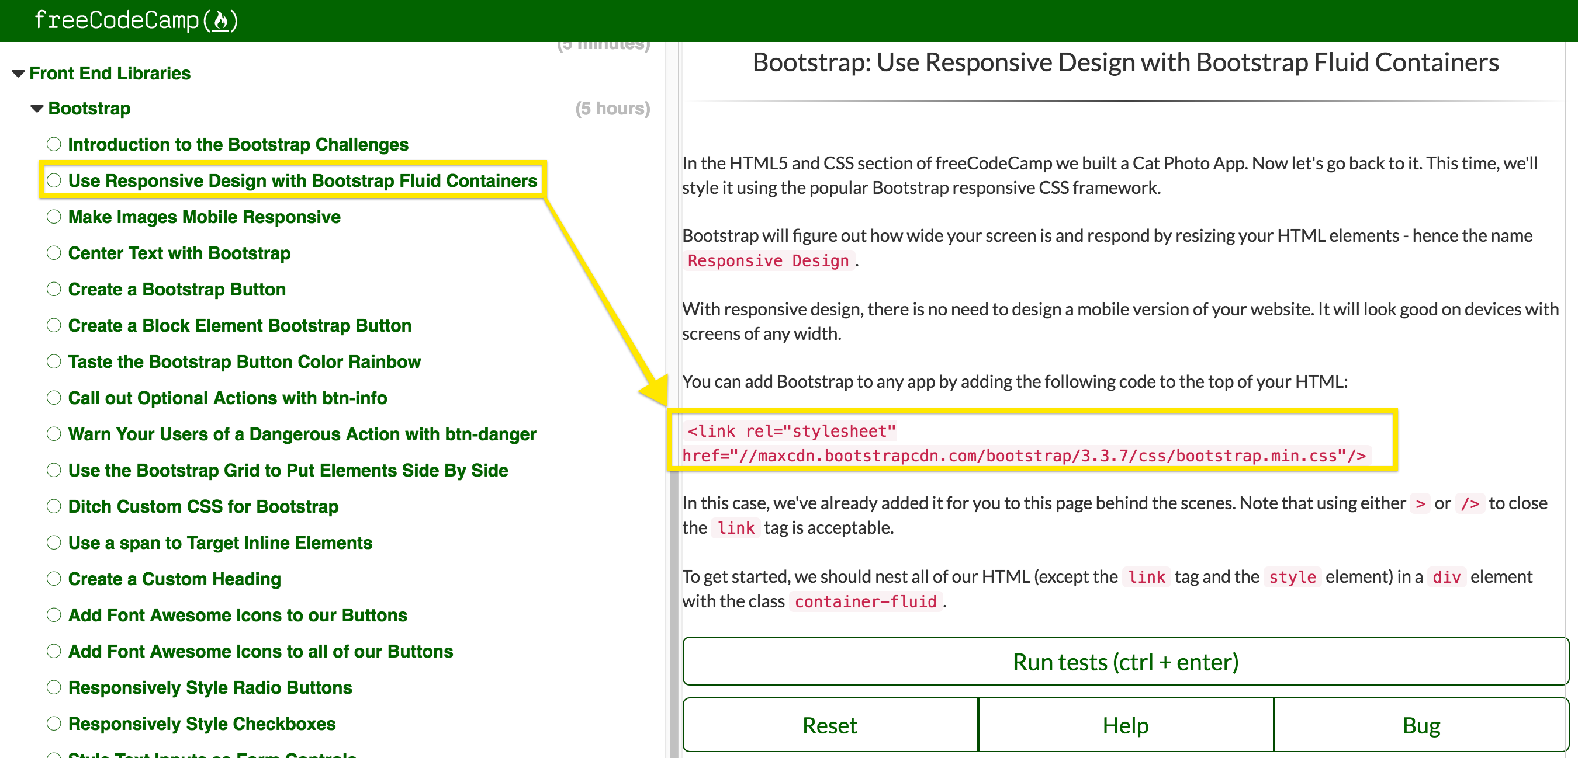
Task: Go to Center Text with Bootstrap
Action: [x=179, y=253]
